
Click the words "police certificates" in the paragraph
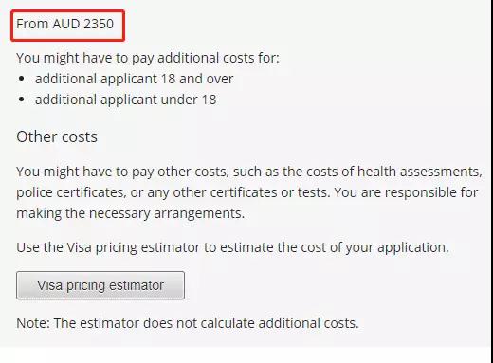(x=71, y=192)
